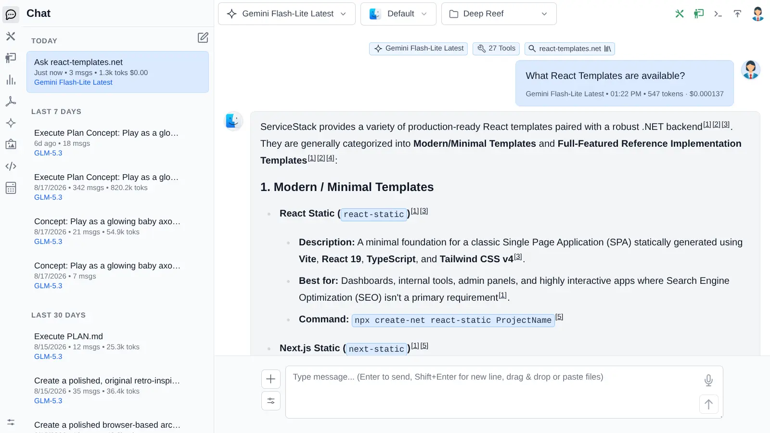Click the 'npx create-net react-static ProjectName' code
Image resolution: width=770 pixels, height=433 pixels.
click(x=453, y=320)
